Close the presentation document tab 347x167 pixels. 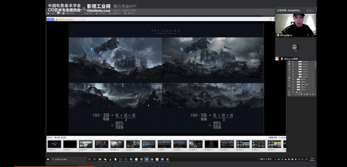point(79,20)
